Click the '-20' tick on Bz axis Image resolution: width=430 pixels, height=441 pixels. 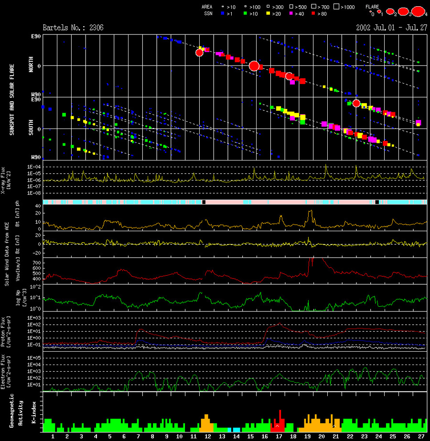click(37, 253)
